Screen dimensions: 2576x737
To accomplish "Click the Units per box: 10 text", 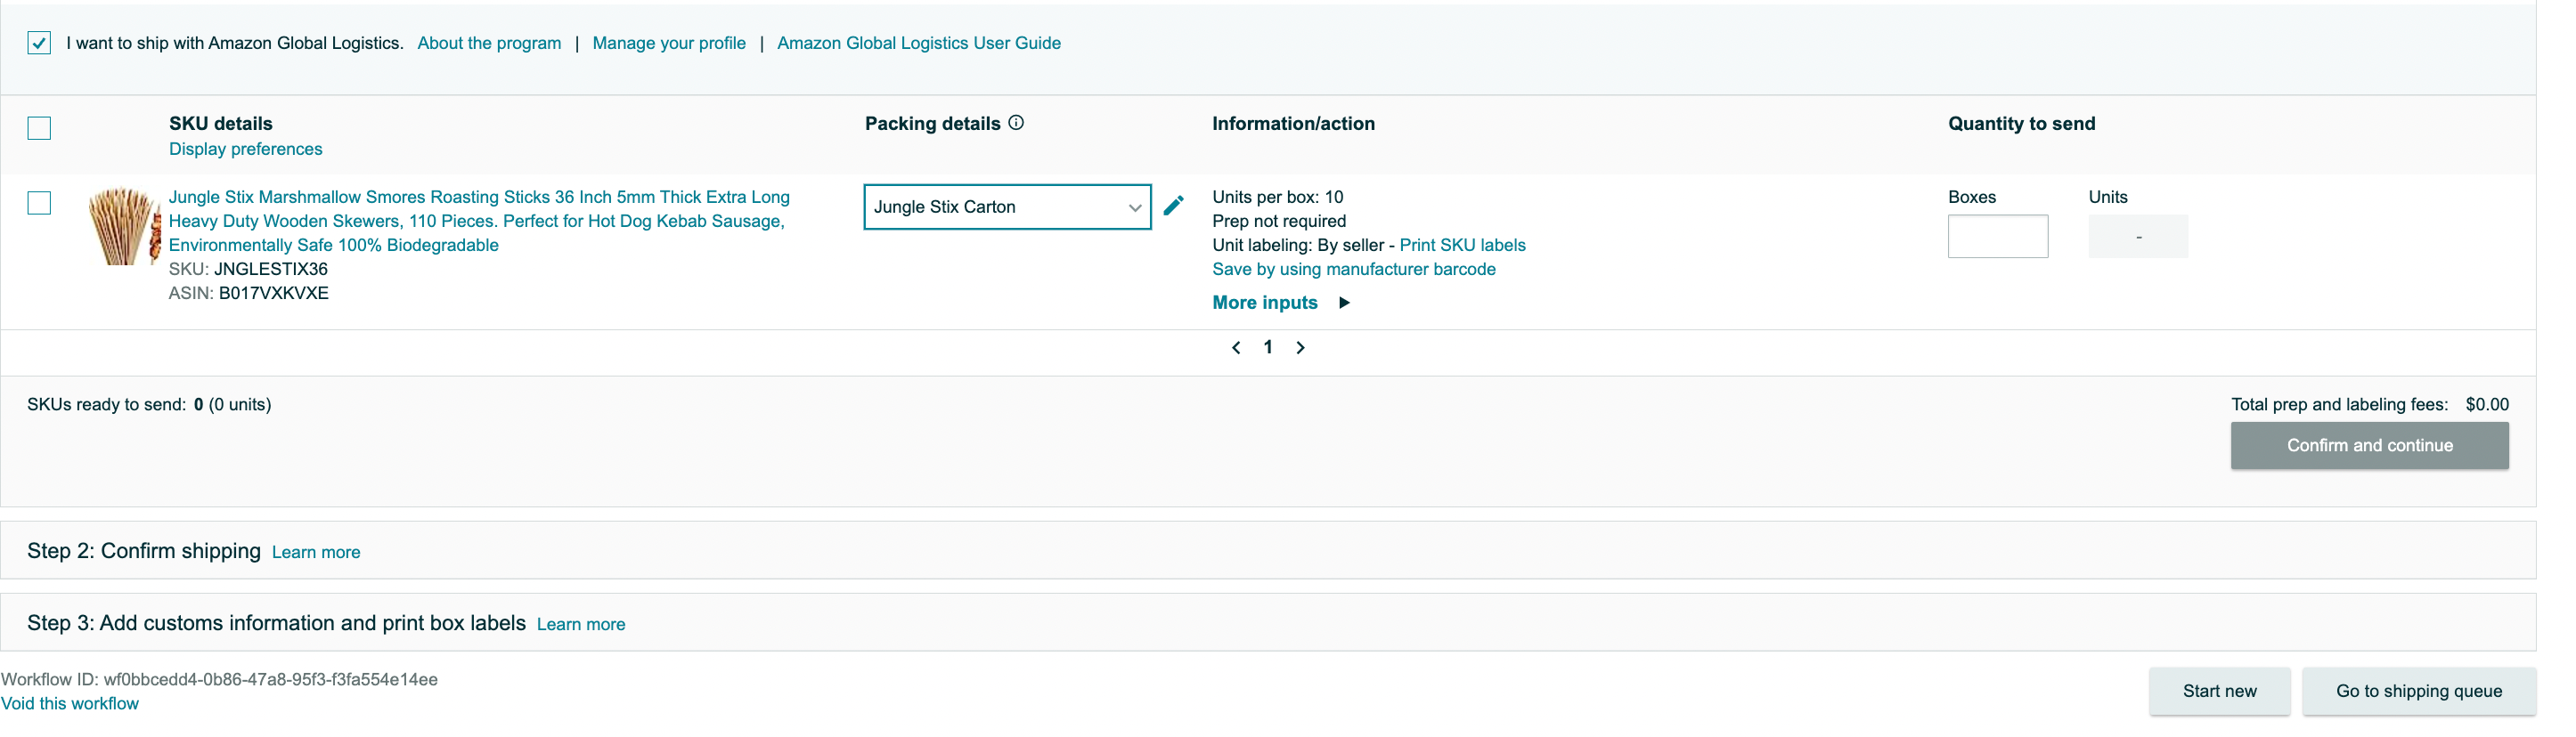I will tap(1278, 197).
